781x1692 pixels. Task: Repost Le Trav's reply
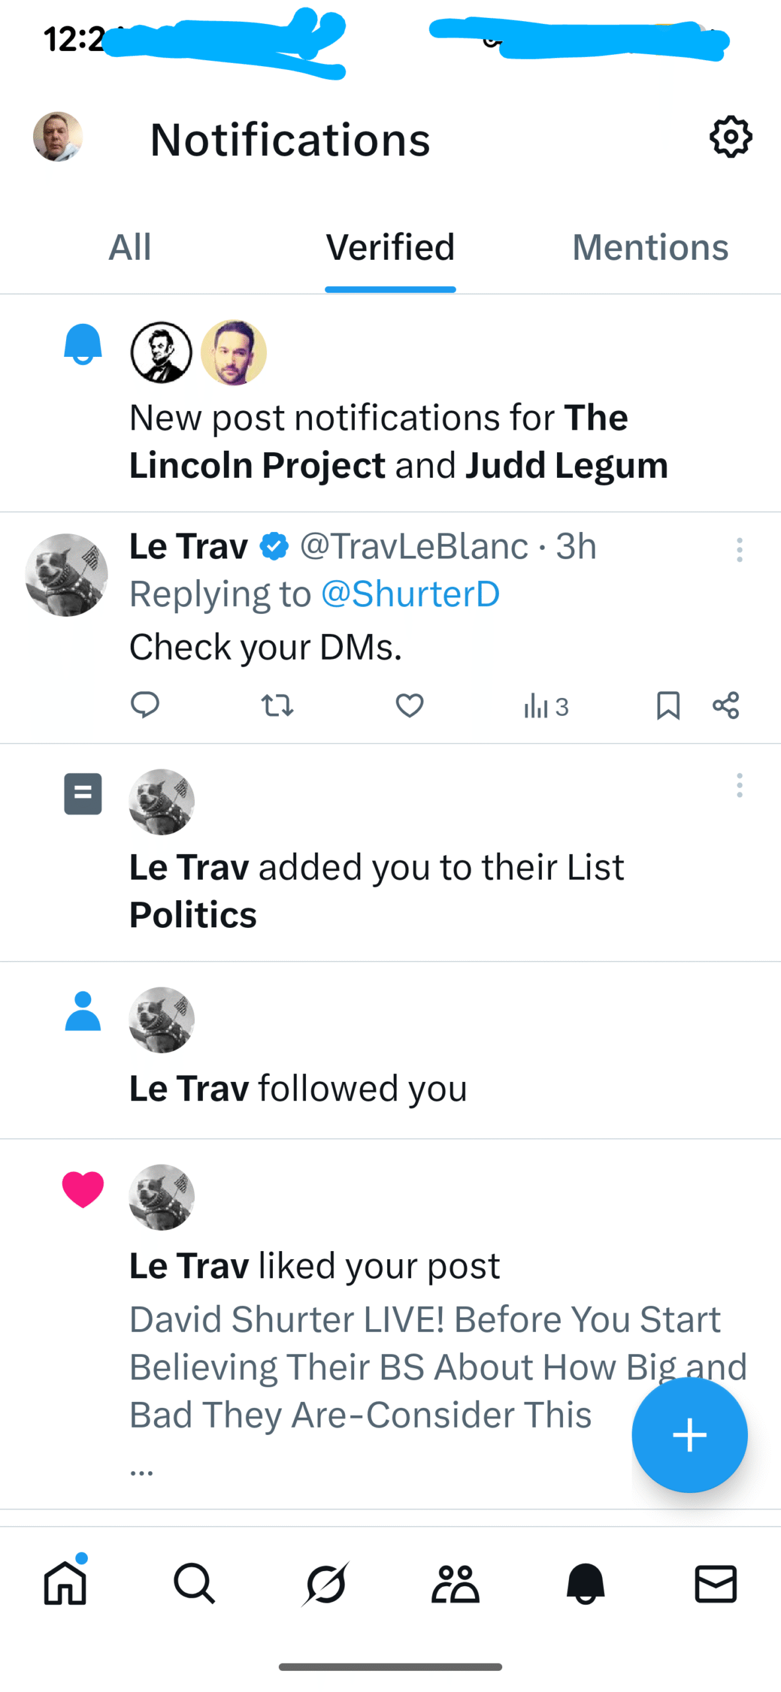click(277, 705)
